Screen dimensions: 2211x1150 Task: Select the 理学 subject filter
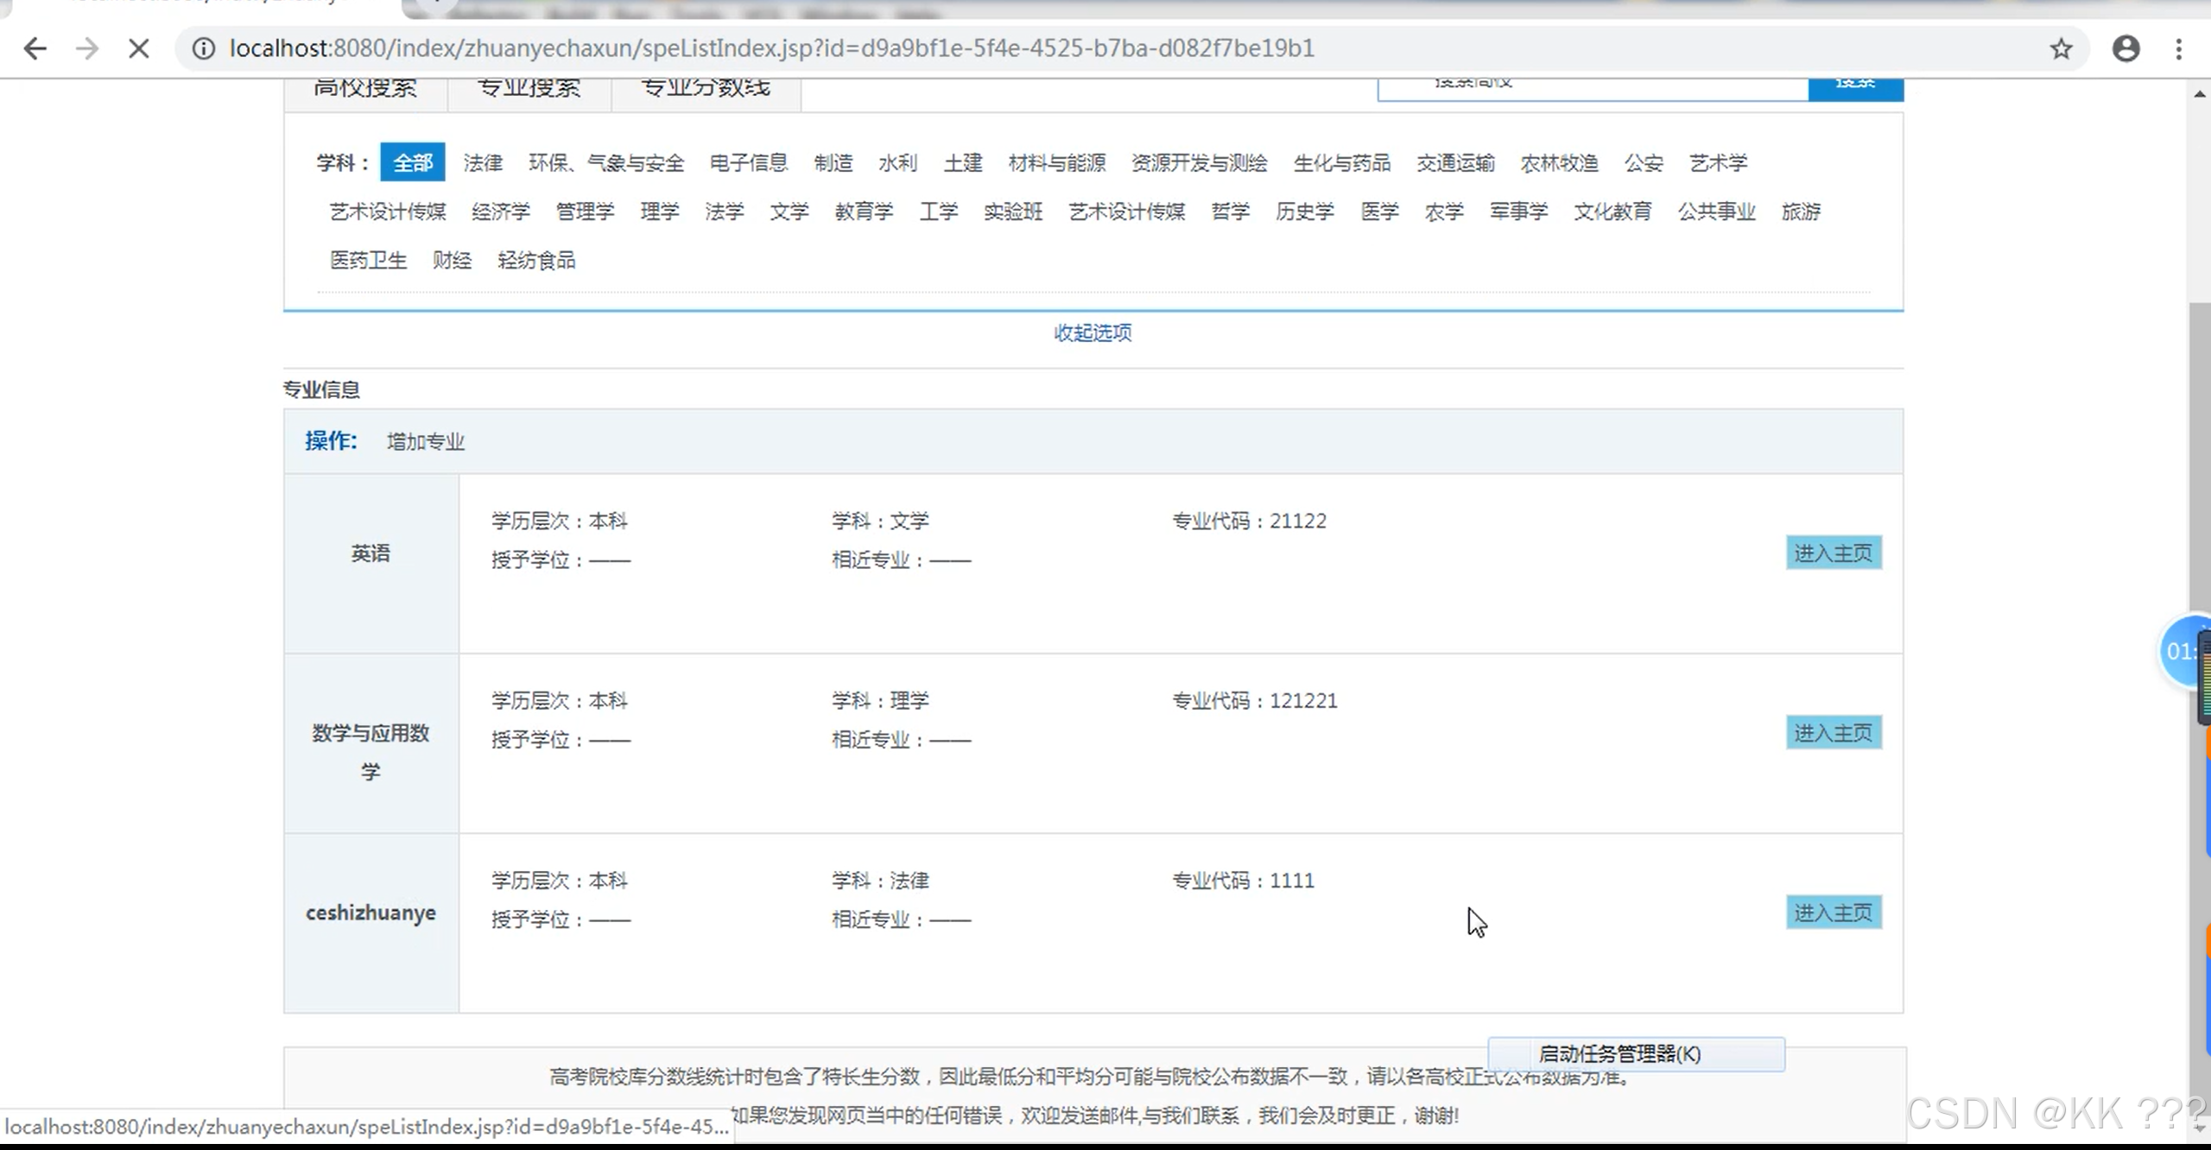660,212
